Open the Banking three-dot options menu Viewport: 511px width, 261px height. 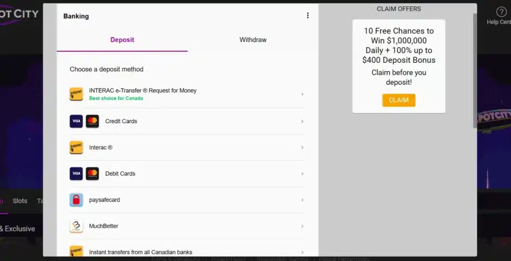308,16
